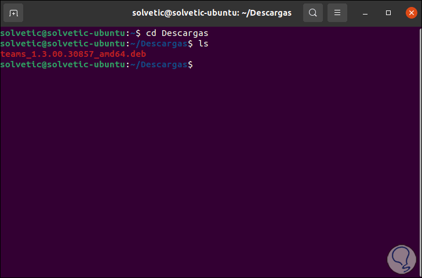Open the hamburger menu
The width and height of the screenshot is (422, 278).
pos(337,13)
